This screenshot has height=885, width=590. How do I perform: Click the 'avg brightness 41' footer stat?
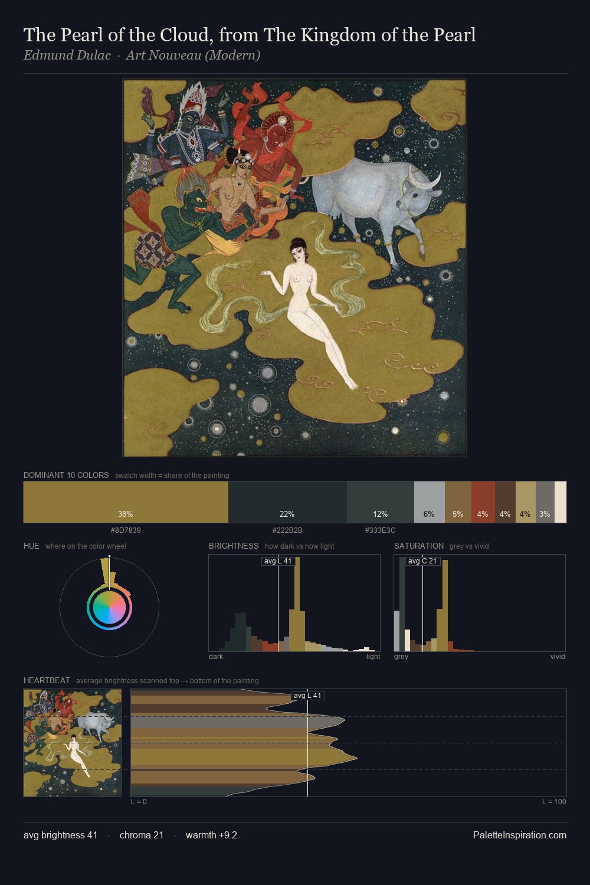60,835
